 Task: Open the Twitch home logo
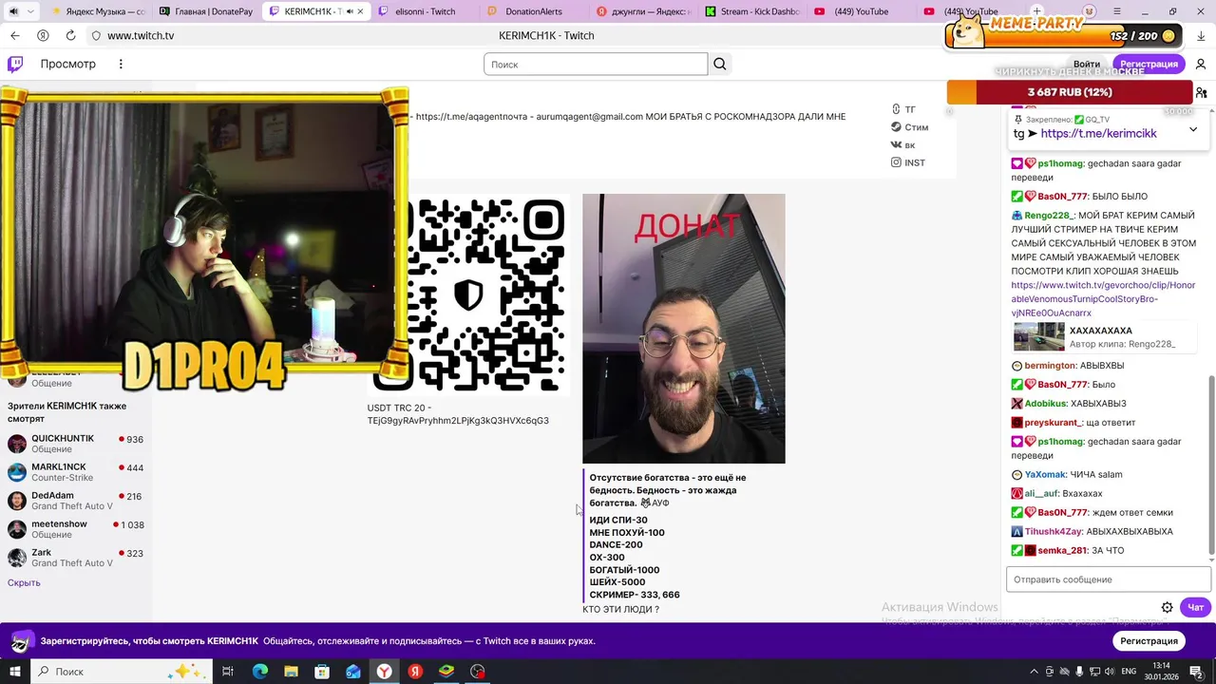click(x=15, y=64)
